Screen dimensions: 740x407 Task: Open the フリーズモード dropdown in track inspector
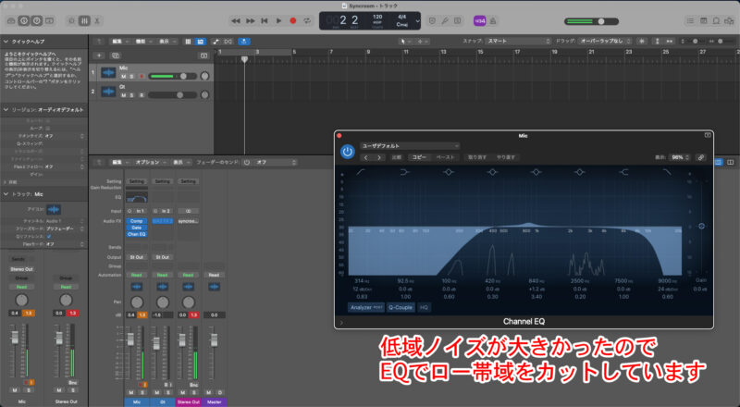click(65, 228)
